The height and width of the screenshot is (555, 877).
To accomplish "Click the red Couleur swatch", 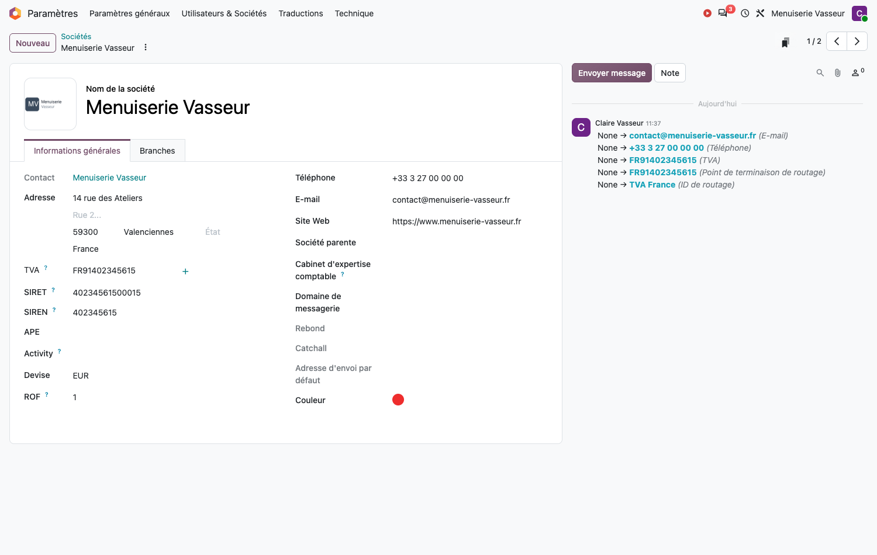I will pyautogui.click(x=398, y=400).
